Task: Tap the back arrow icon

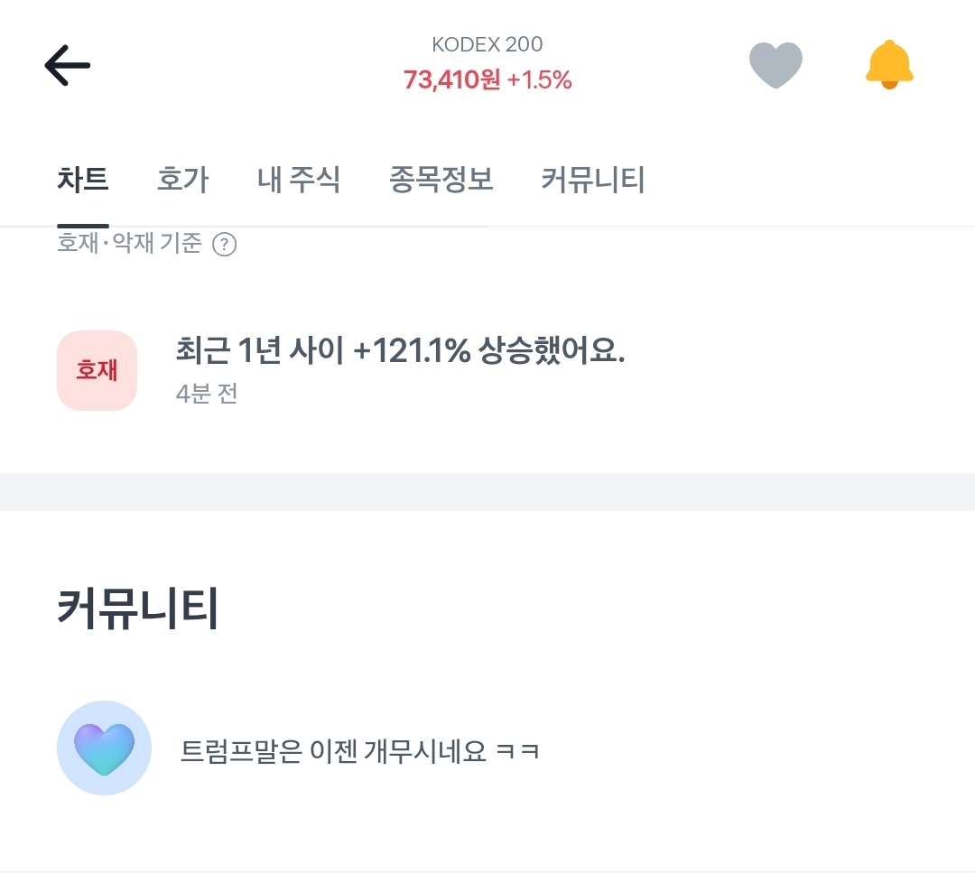Action: point(68,66)
